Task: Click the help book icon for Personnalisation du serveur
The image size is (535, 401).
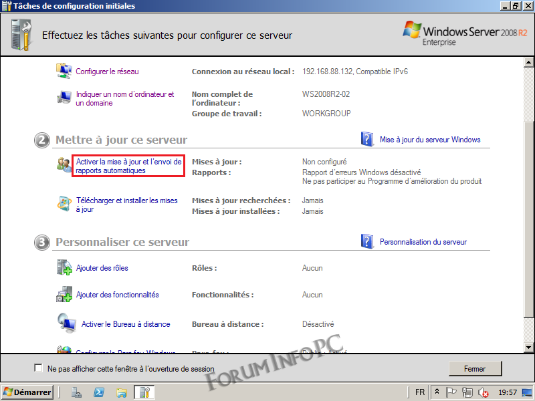Action: click(367, 241)
